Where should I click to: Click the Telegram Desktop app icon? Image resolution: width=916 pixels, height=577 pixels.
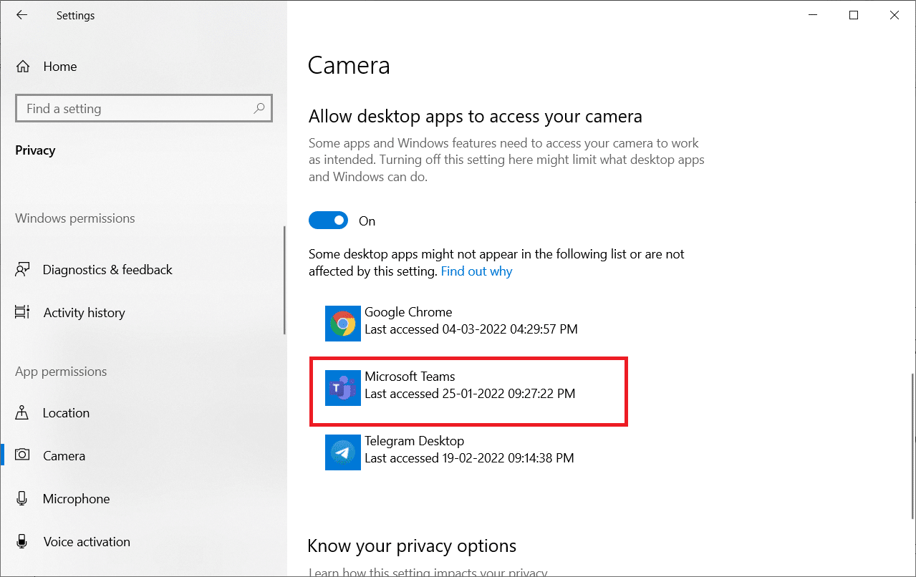point(343,452)
